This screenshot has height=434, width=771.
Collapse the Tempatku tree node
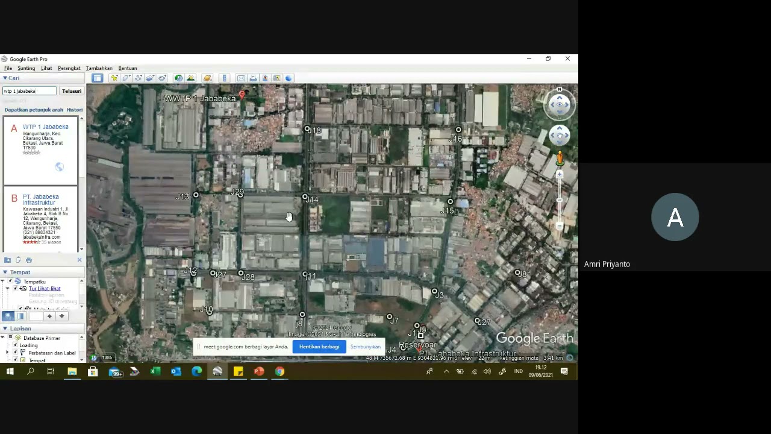[x=3, y=281]
